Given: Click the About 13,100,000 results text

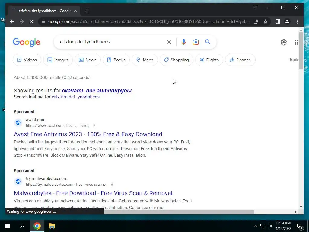Looking at the screenshot, I should 52,77.
